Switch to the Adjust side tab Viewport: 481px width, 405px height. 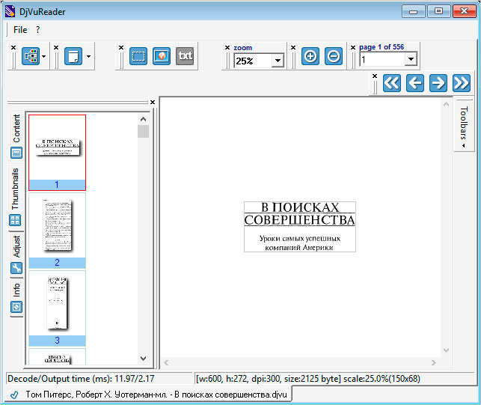tap(16, 253)
